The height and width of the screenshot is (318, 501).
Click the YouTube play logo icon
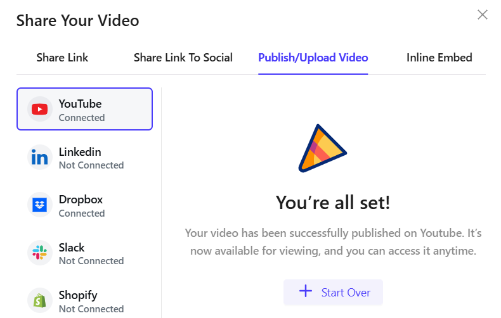(x=40, y=110)
